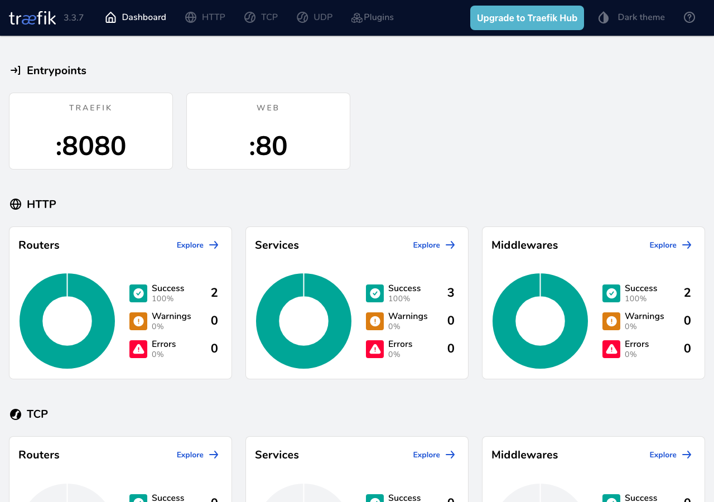
Task: Click the TCP icon in navbar
Action: [250, 17]
